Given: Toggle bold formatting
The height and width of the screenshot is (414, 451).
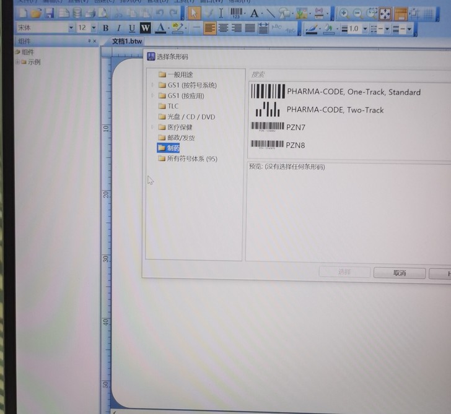Looking at the screenshot, I should (105, 28).
